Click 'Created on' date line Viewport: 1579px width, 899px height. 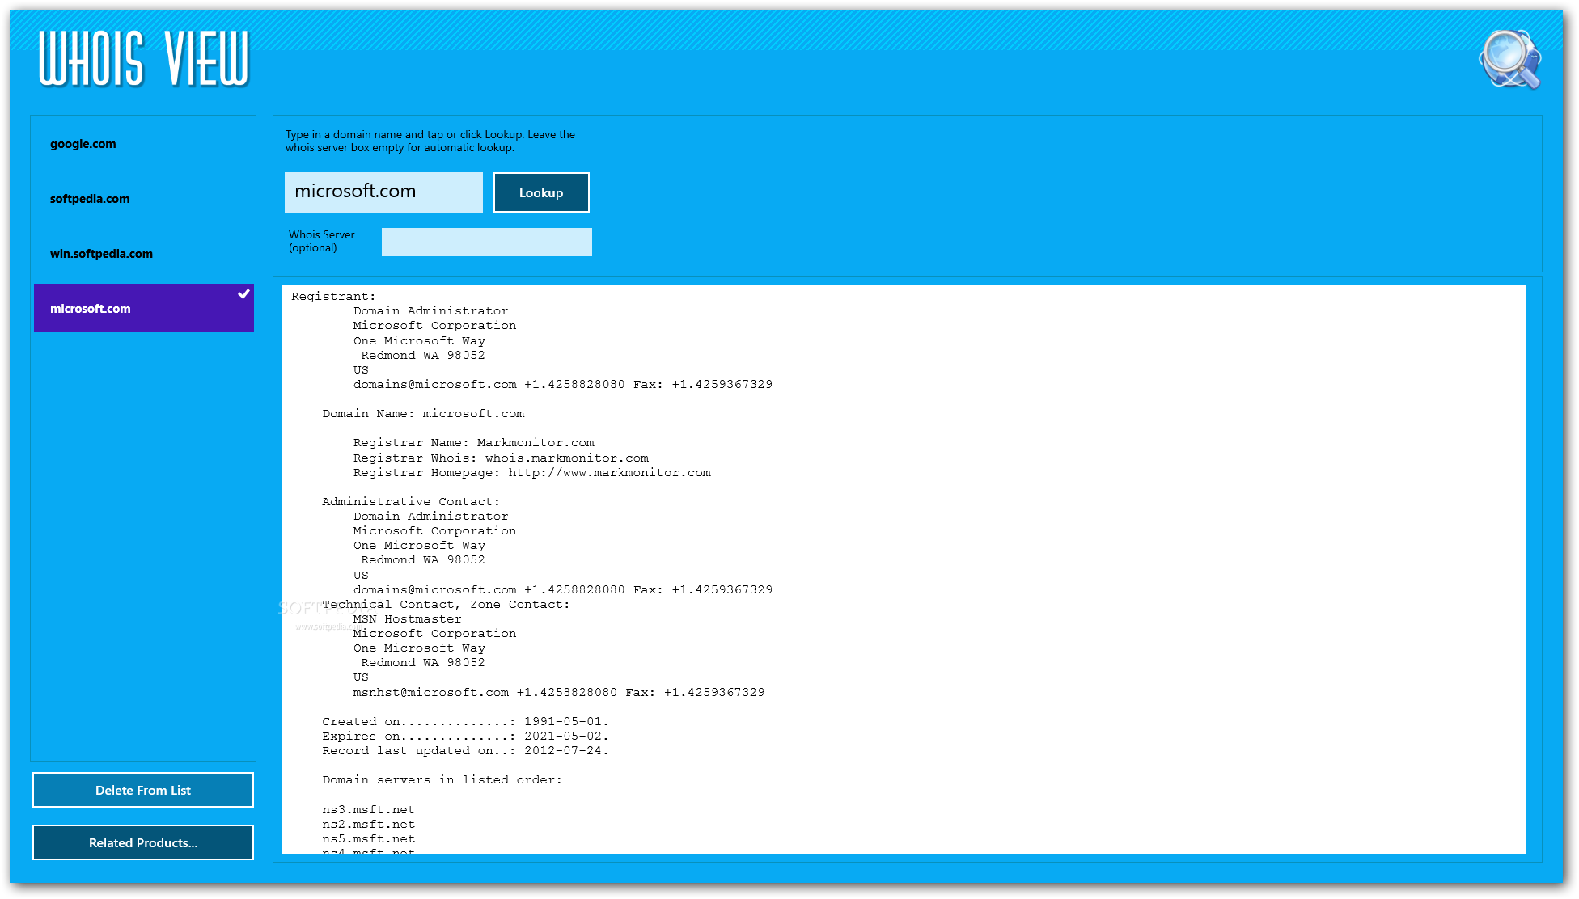[465, 722]
